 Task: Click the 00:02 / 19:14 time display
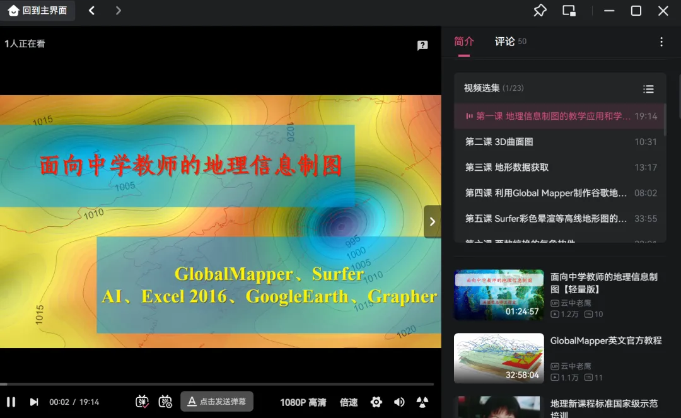[74, 402]
